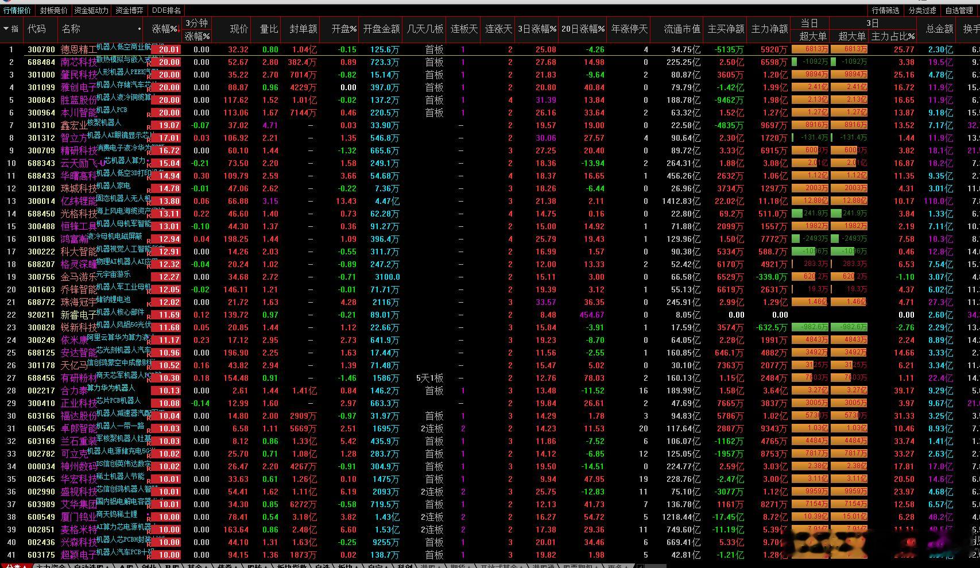This screenshot has height=568, width=980.
Task: Sort by 连板天 column header
Action: tap(464, 29)
